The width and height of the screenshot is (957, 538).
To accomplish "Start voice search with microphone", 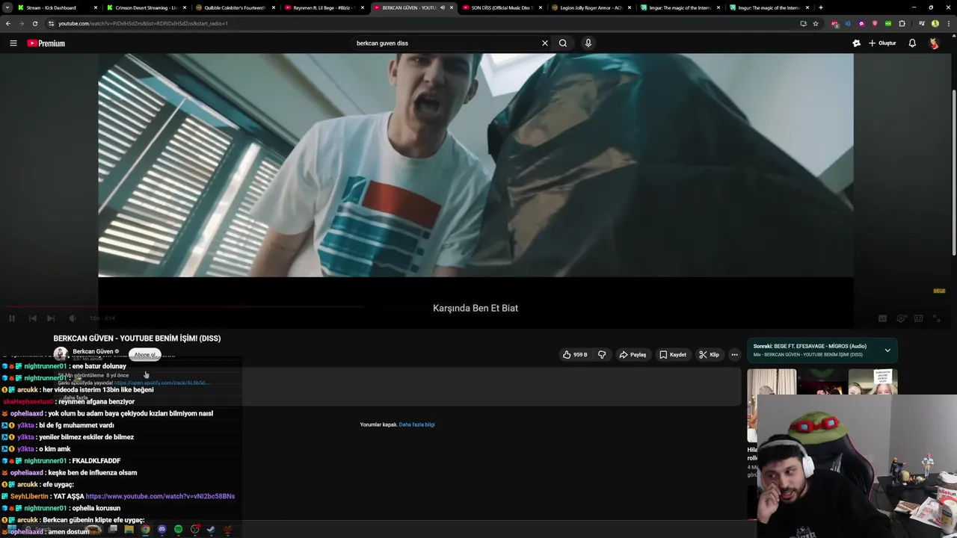I will coord(588,43).
